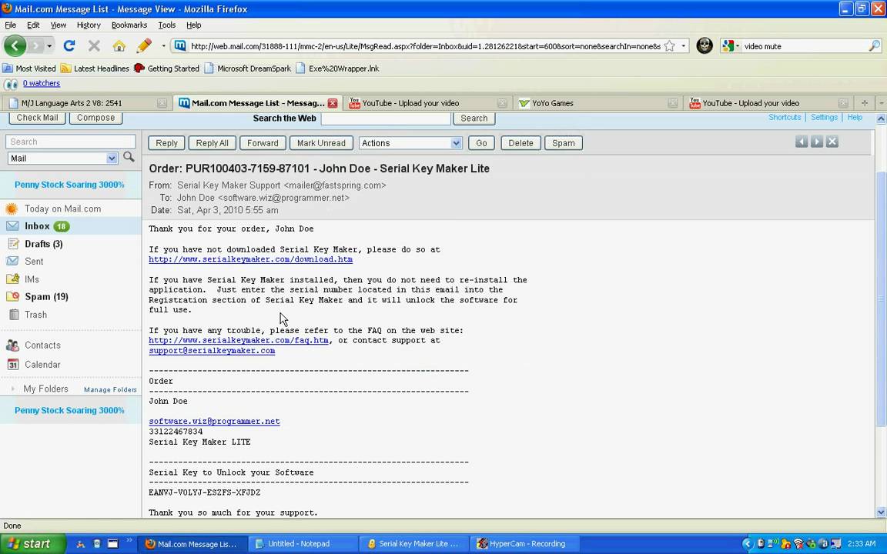887x554 pixels.
Task: Open Contacts people icon
Action: tap(12, 345)
